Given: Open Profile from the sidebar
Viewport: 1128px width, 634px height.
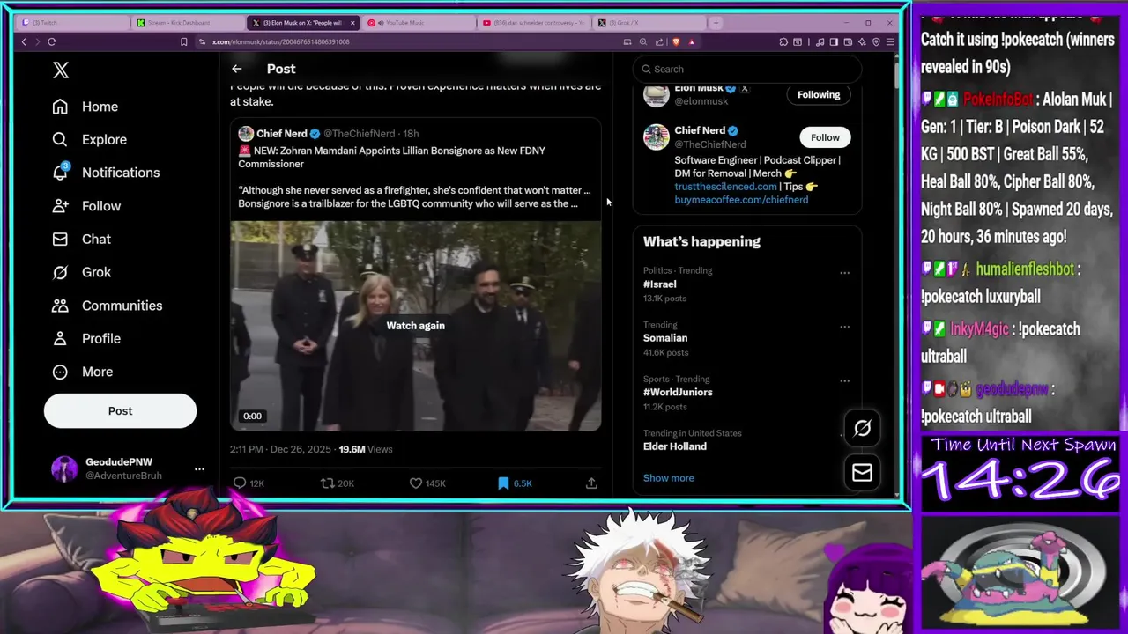Looking at the screenshot, I should point(86,338).
